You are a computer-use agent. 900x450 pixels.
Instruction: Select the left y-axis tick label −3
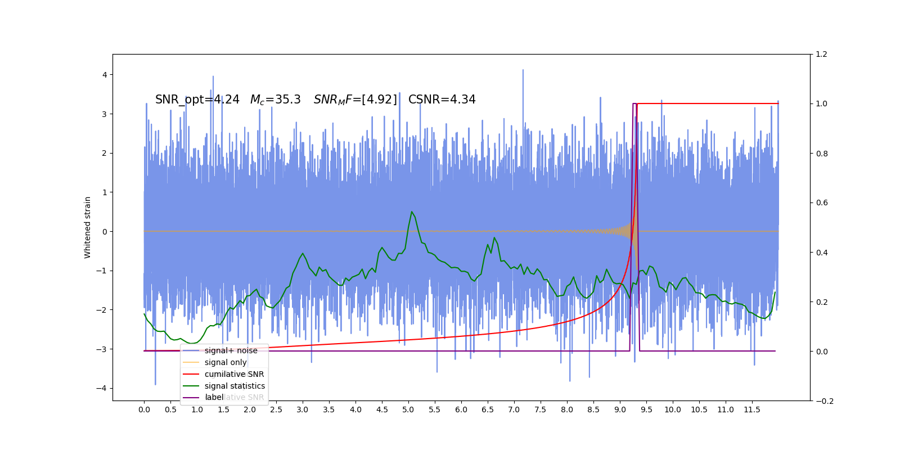click(x=102, y=349)
